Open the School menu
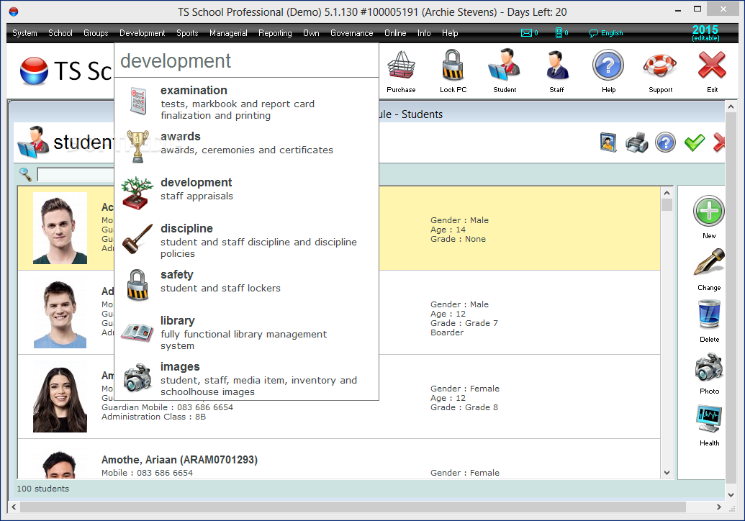The height and width of the screenshot is (521, 745). (60, 33)
